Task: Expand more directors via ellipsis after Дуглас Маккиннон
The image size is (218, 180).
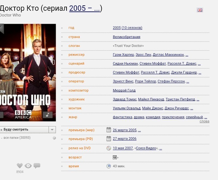Action: point(187,55)
